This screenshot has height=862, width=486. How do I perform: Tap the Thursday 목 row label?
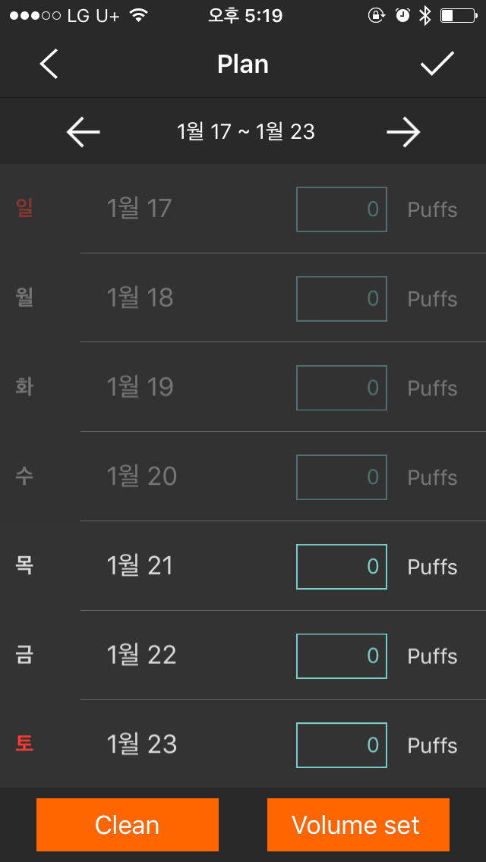point(24,566)
